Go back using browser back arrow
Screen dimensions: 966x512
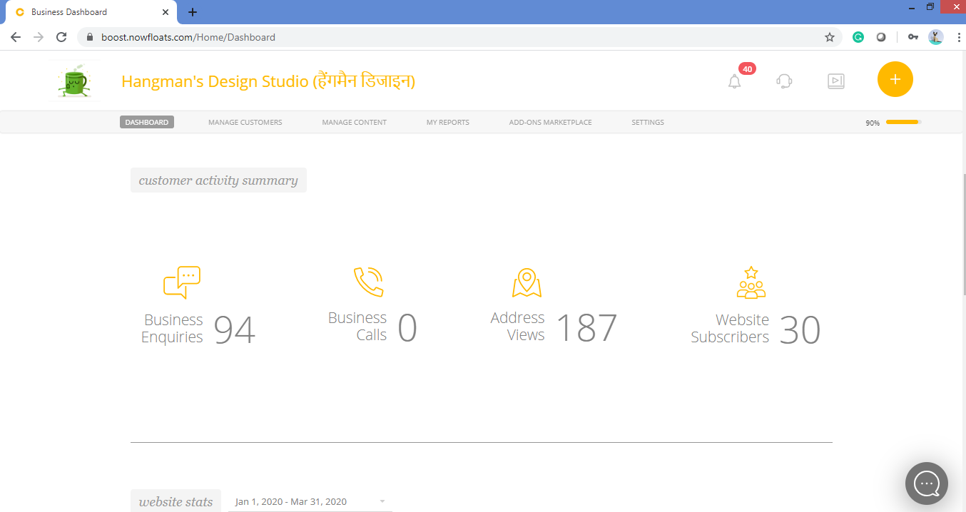click(x=16, y=37)
